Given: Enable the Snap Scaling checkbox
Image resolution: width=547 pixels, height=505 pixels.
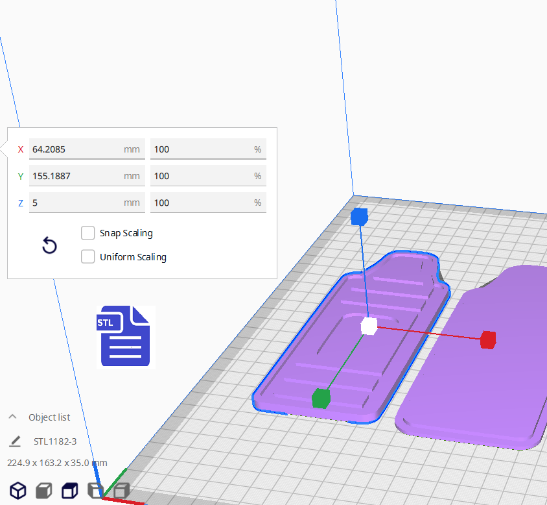Looking at the screenshot, I should 88,233.
